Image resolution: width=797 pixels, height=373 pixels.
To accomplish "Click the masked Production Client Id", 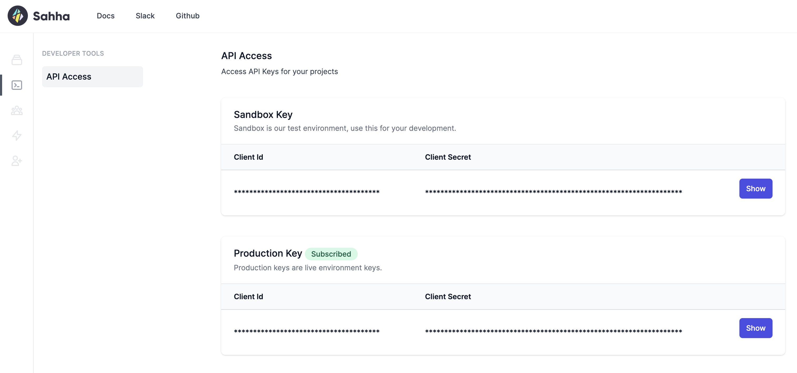I will point(306,331).
